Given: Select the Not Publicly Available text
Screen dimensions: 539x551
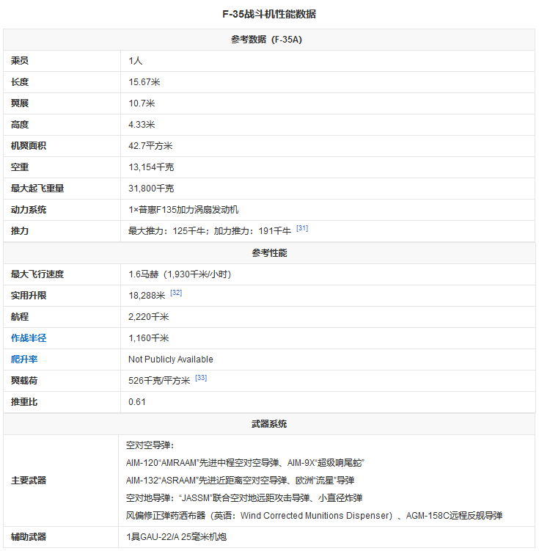Looking at the screenshot, I should [171, 359].
